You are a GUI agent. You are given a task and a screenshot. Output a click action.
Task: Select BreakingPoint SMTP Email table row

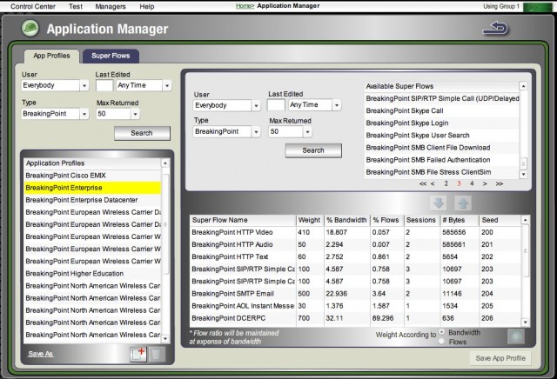[x=355, y=294]
